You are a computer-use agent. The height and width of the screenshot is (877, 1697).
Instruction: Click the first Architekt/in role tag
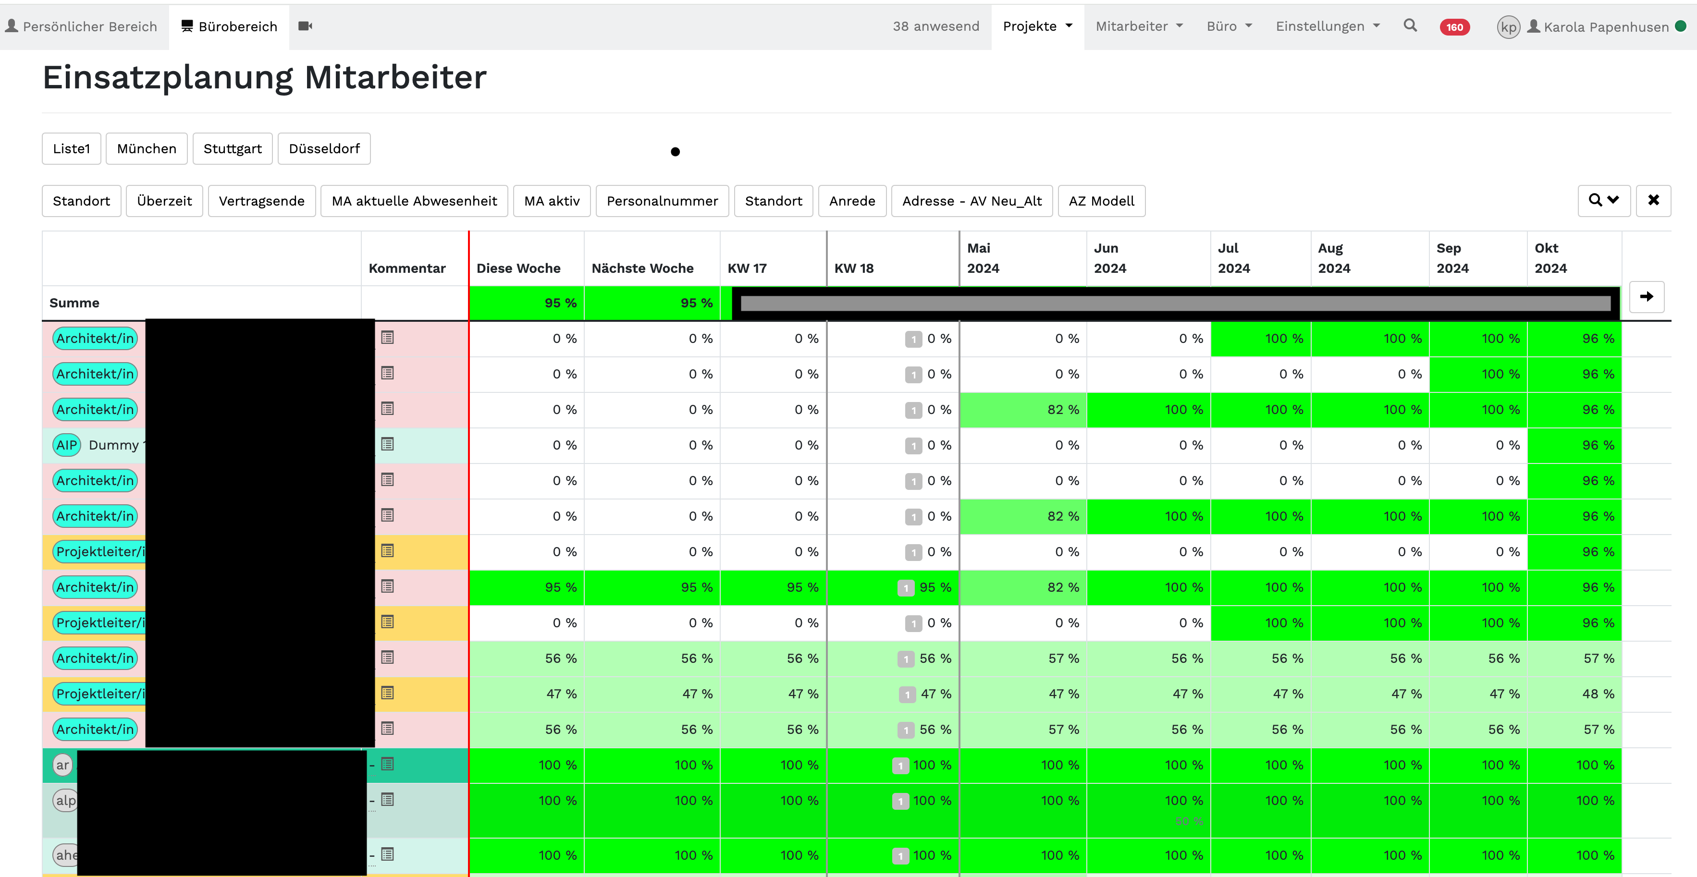coord(95,339)
